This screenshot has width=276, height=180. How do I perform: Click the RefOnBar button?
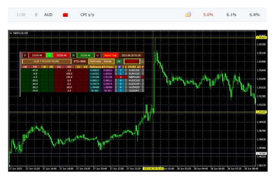tap(95, 62)
